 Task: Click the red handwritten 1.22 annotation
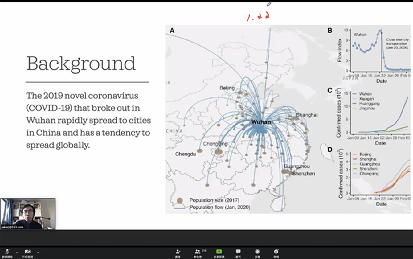pyautogui.click(x=258, y=17)
